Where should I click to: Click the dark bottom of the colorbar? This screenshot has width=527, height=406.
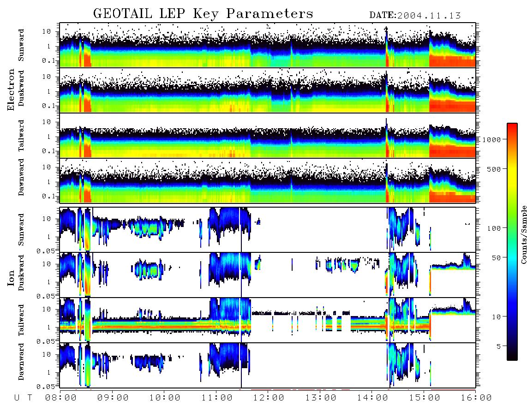click(512, 355)
